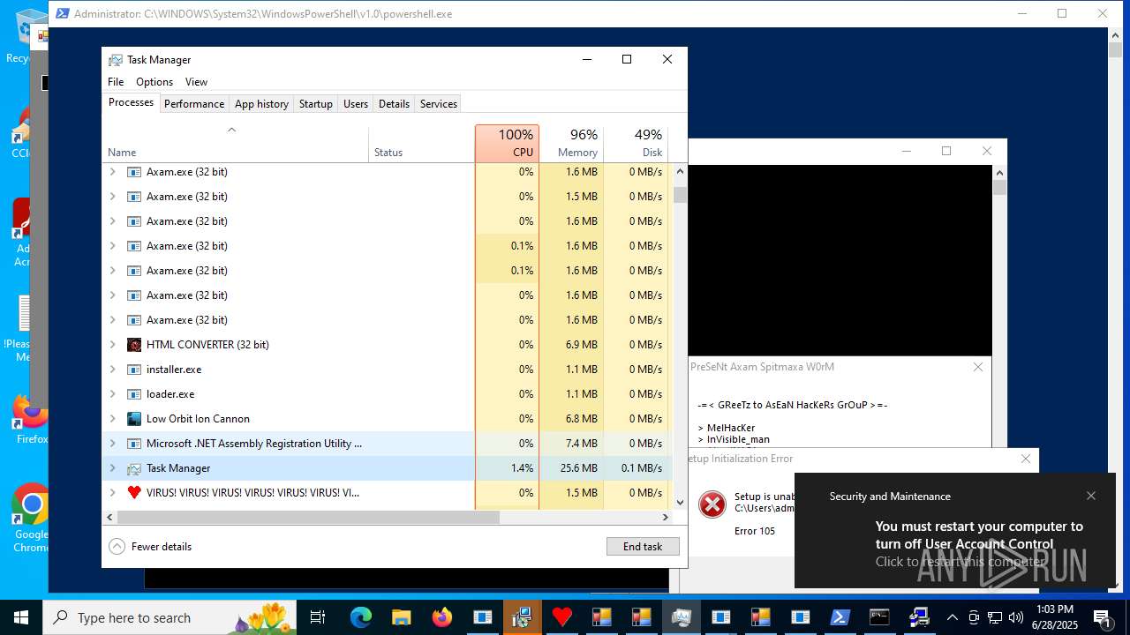Close the Setup Initialization Error dialog
The image size is (1130, 635).
pos(1025,459)
